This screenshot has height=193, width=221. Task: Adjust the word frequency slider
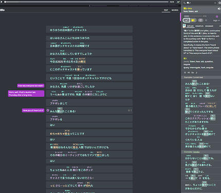coord(193,16)
